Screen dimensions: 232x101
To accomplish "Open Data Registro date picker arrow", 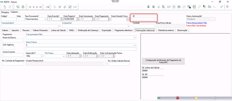I will click(x=78, y=19).
